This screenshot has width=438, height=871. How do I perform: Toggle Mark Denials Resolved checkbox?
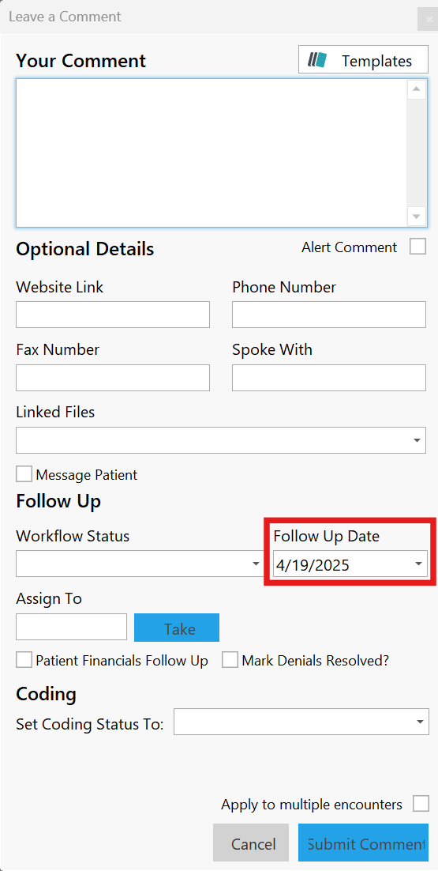[230, 660]
